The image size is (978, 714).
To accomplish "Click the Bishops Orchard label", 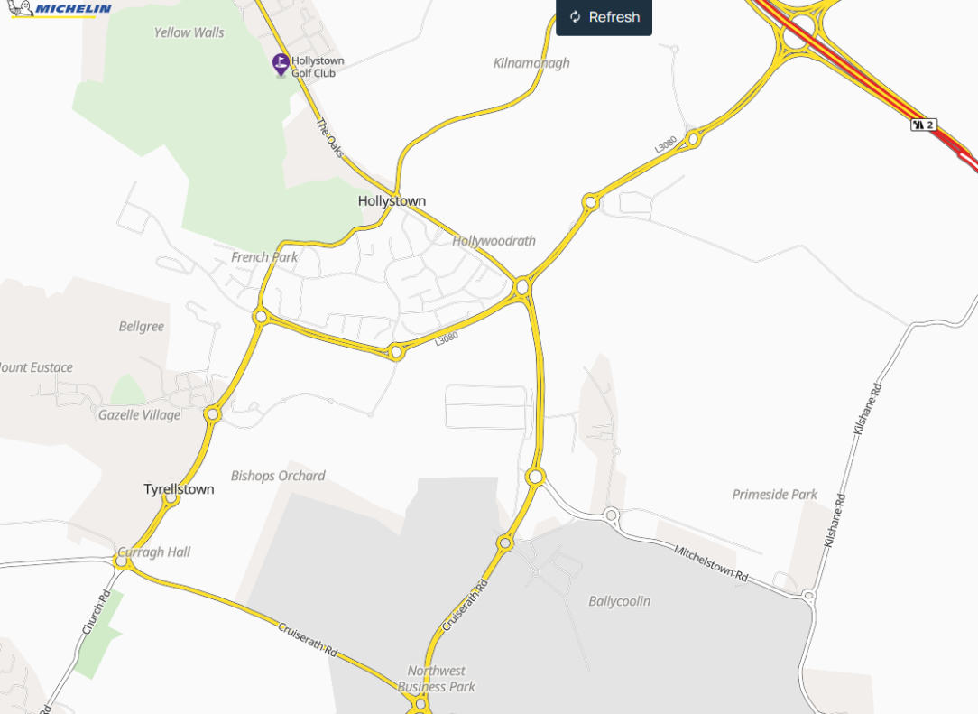I will tap(278, 476).
